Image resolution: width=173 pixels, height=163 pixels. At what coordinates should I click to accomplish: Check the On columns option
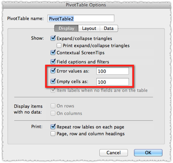[53, 113]
